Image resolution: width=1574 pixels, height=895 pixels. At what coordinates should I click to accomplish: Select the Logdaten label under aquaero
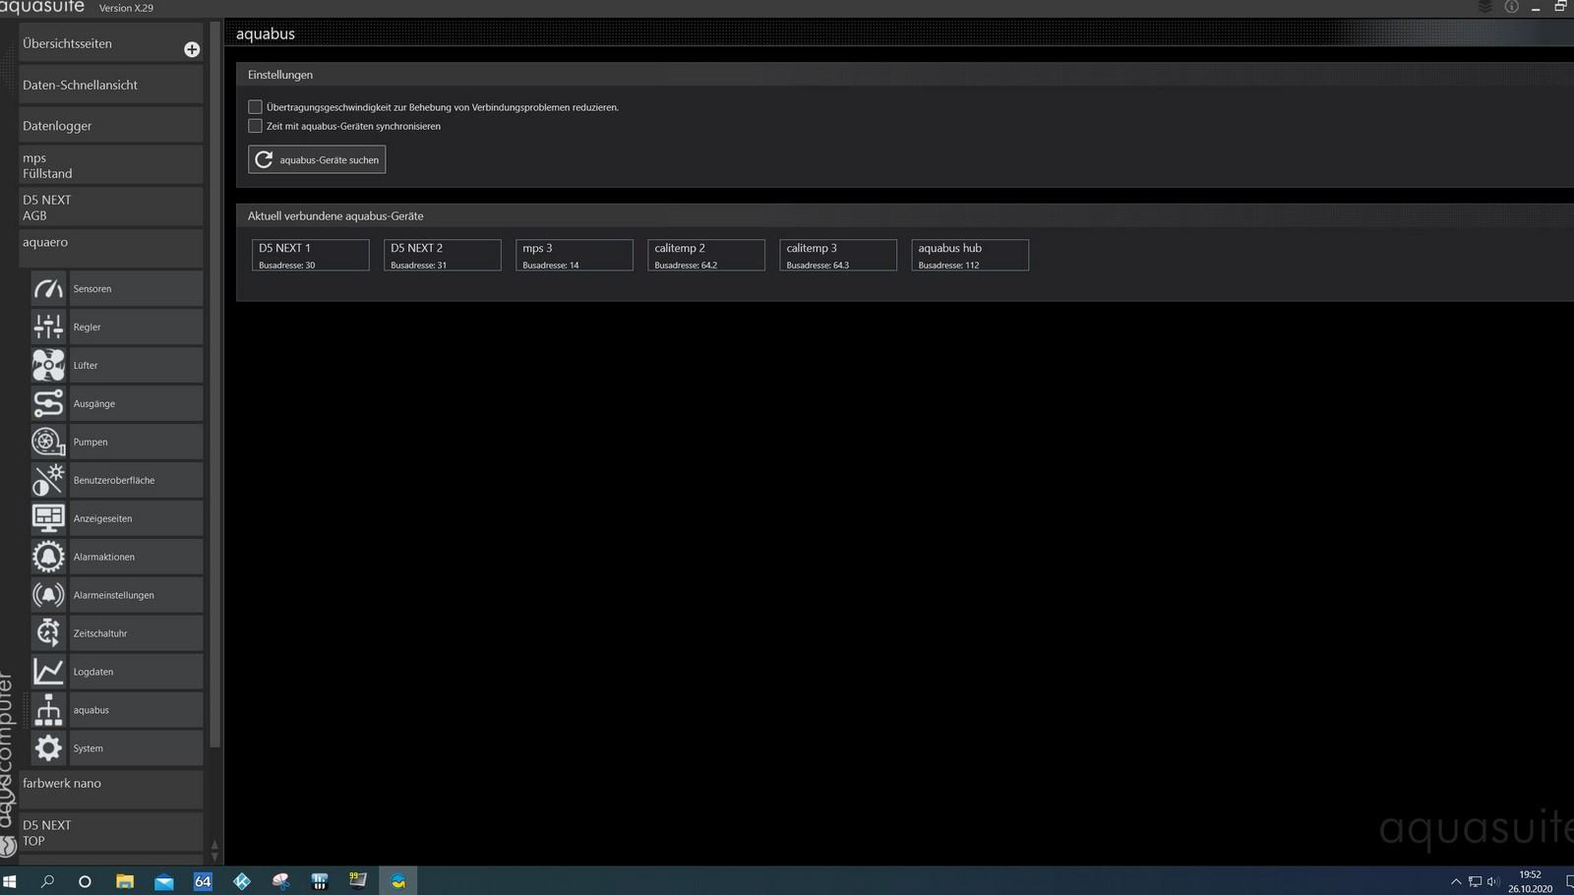click(136, 672)
